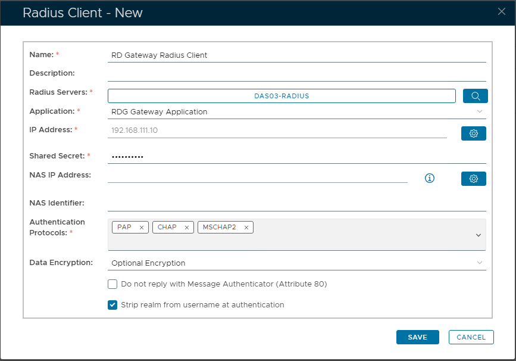
Task: Enable Do not reply with Message Authenticator
Action: (112, 284)
